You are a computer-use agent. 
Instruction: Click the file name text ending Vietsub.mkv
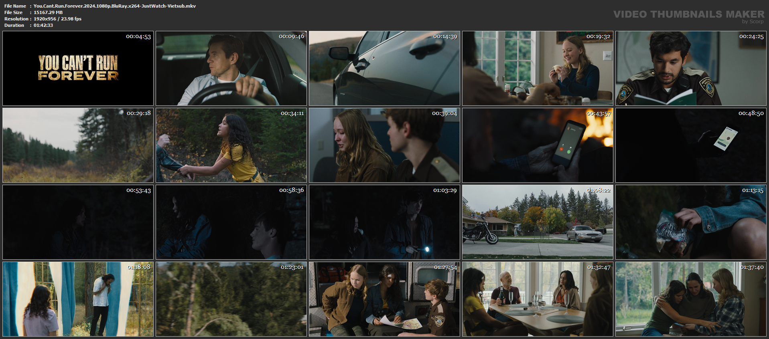[115, 6]
